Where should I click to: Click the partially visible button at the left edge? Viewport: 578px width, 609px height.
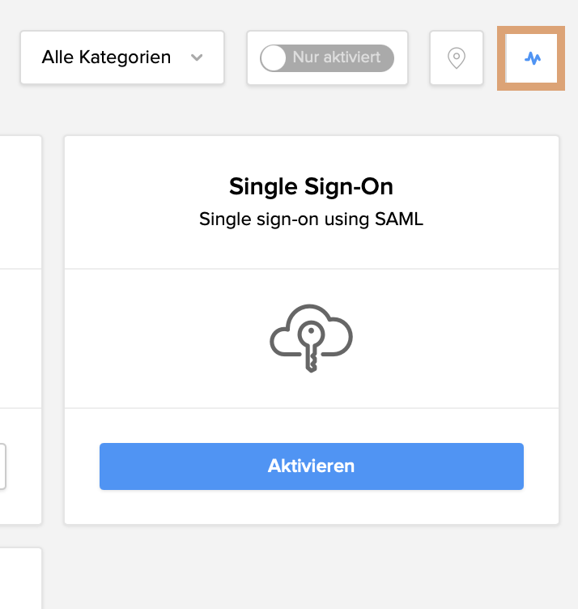click(3, 466)
